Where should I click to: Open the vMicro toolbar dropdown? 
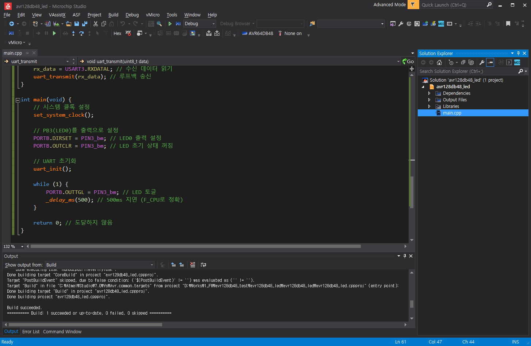point(17,43)
